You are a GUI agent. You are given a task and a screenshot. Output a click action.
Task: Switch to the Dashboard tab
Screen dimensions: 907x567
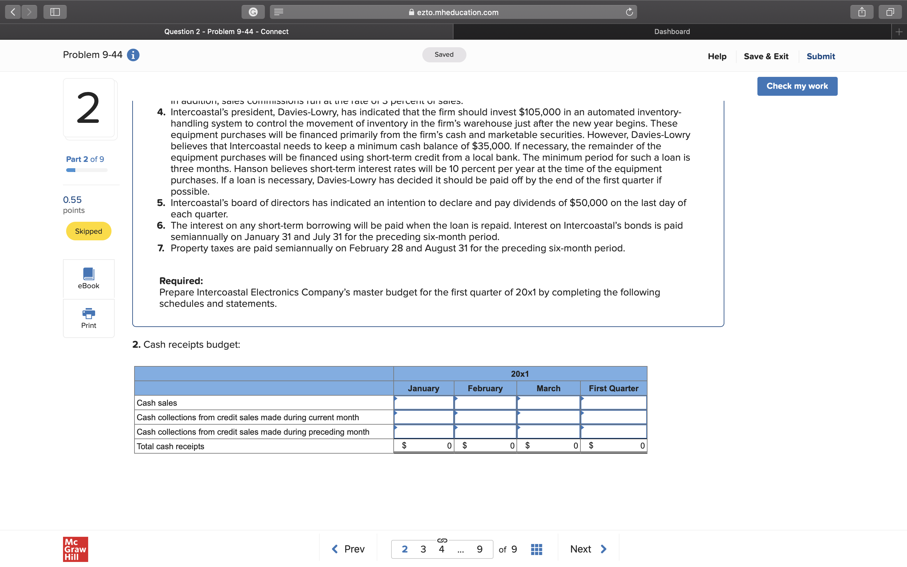coord(672,32)
